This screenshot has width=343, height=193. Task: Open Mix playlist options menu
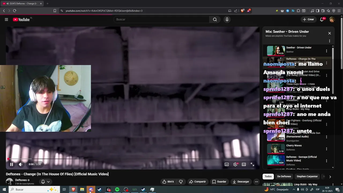point(330,41)
